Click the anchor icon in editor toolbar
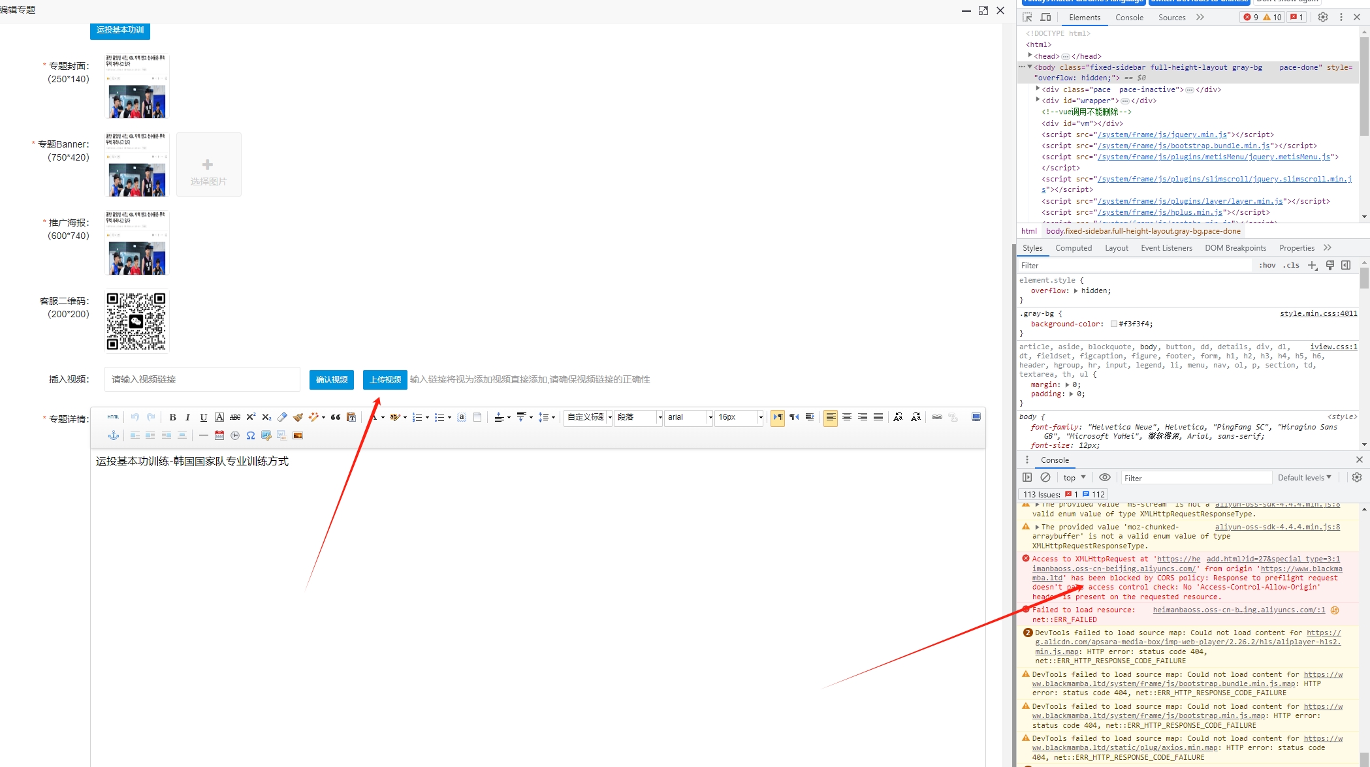Image resolution: width=1370 pixels, height=767 pixels. pos(113,435)
